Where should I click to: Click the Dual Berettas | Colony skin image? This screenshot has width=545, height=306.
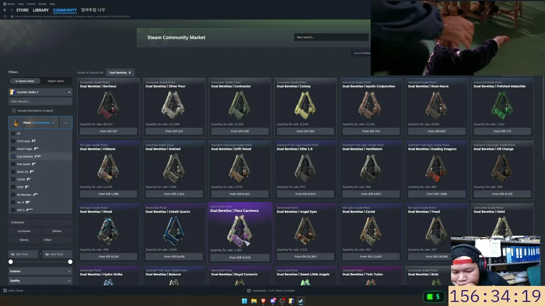[305, 105]
